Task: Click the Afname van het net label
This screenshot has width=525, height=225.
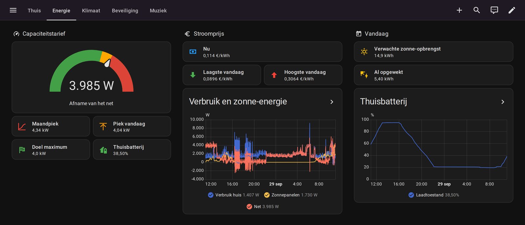Action: pyautogui.click(x=91, y=103)
